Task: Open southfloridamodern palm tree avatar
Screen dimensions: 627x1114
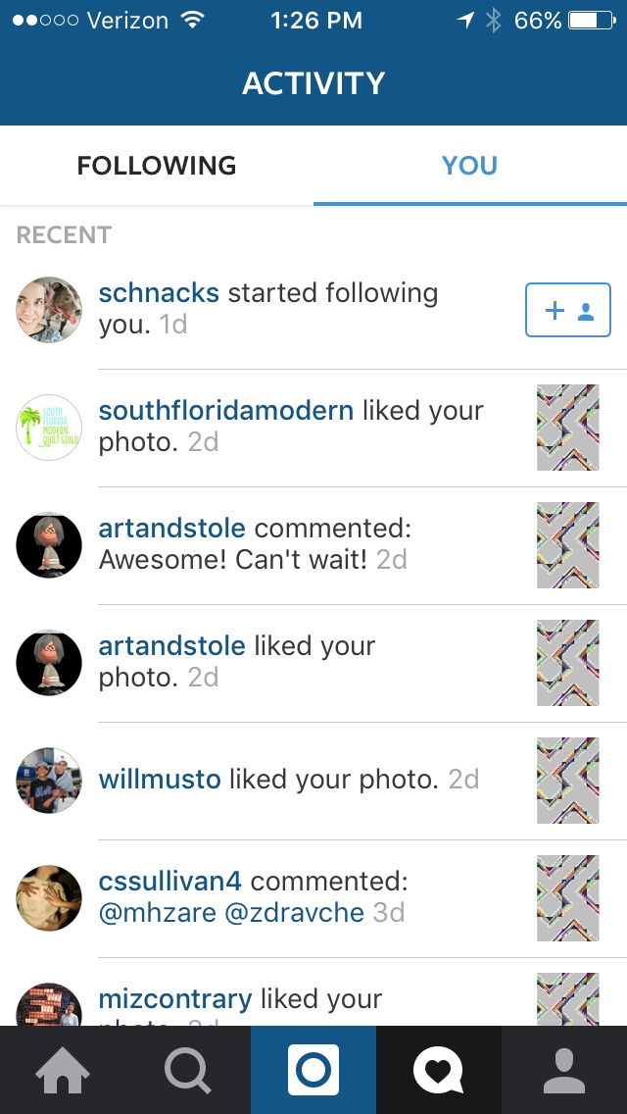Action: coord(49,428)
